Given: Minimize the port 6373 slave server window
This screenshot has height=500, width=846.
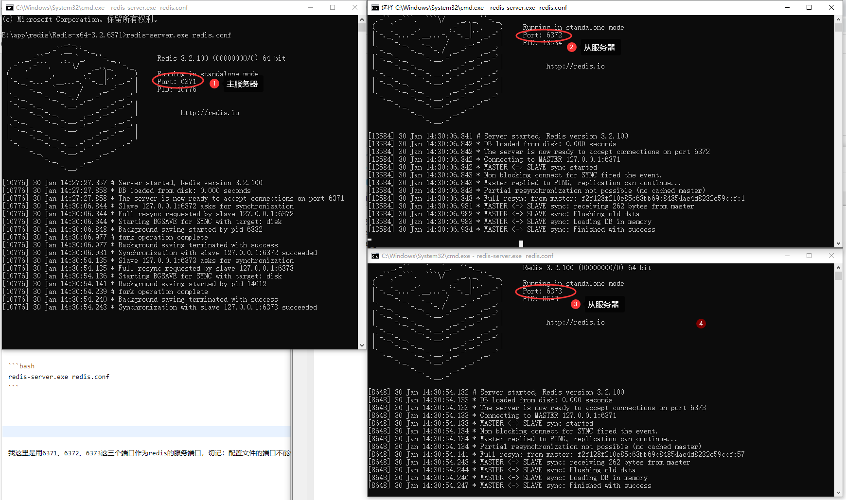Looking at the screenshot, I should click(787, 256).
